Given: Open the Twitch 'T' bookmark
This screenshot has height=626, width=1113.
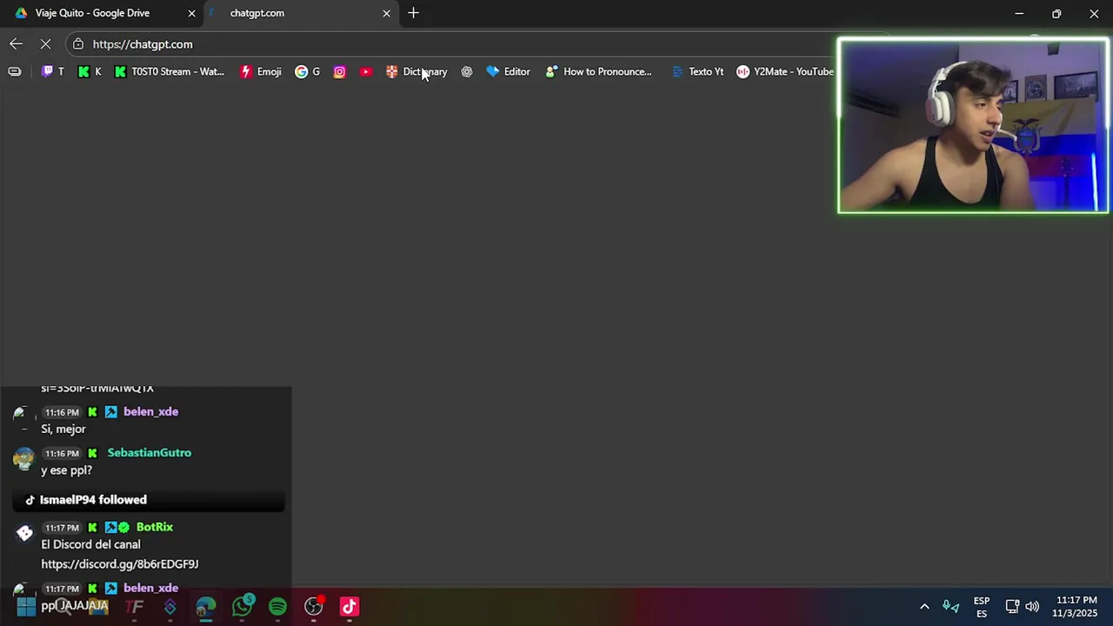Looking at the screenshot, I should point(53,71).
